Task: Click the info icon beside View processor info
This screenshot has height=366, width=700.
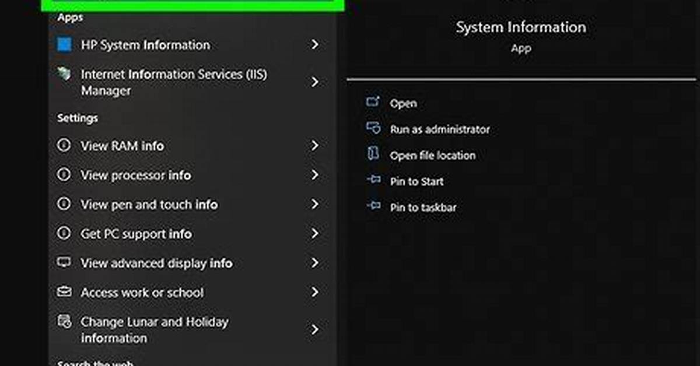Action: coord(64,174)
